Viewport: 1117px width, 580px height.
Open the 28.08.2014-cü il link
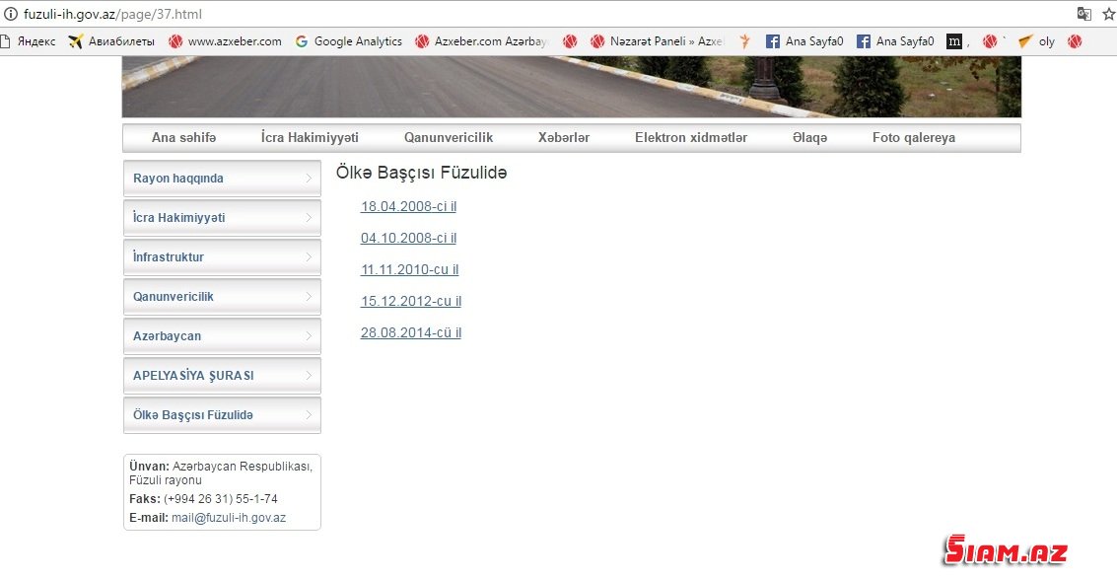[411, 332]
